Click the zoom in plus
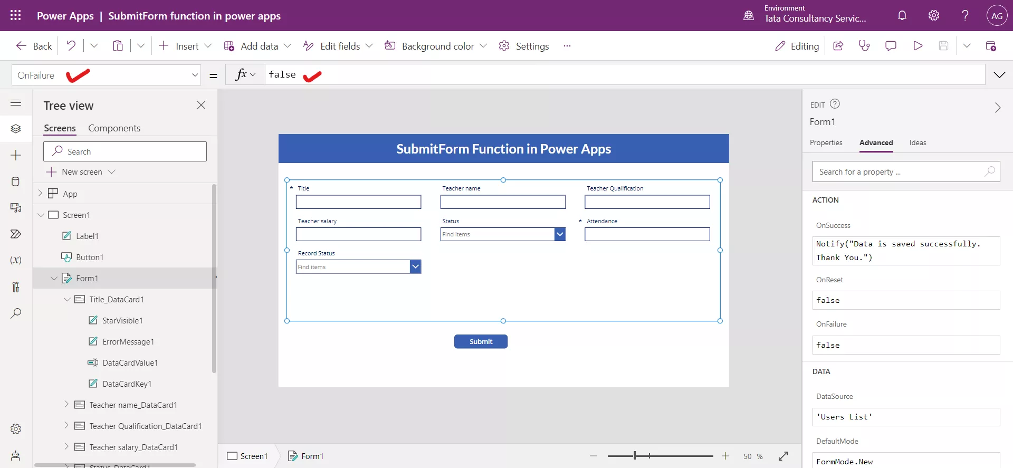1013x468 pixels. 725,456
